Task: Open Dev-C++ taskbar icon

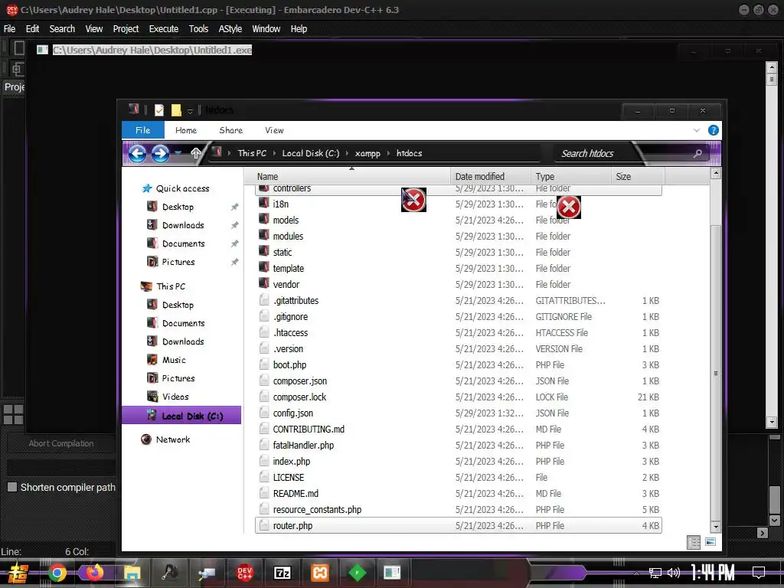Action: [x=244, y=573]
